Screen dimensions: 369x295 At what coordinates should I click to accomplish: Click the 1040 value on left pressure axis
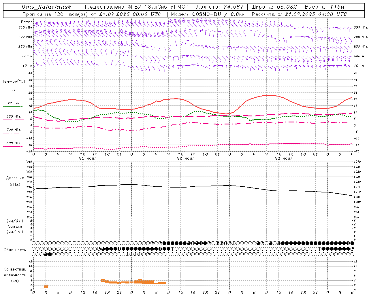click(29, 162)
